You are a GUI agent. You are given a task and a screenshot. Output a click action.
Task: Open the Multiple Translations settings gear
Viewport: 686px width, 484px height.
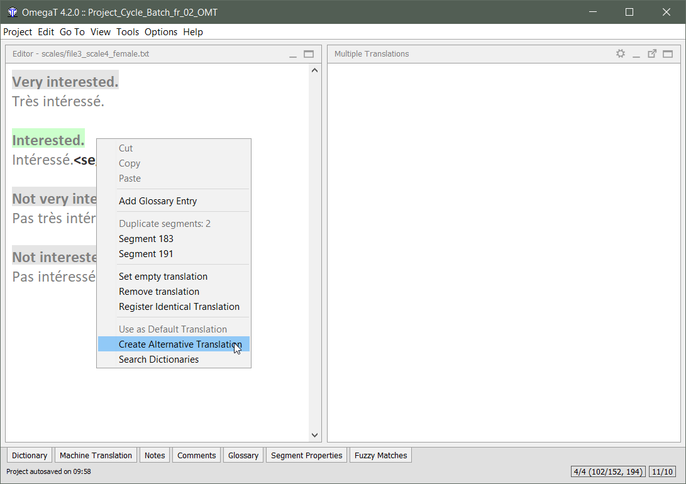tap(621, 54)
